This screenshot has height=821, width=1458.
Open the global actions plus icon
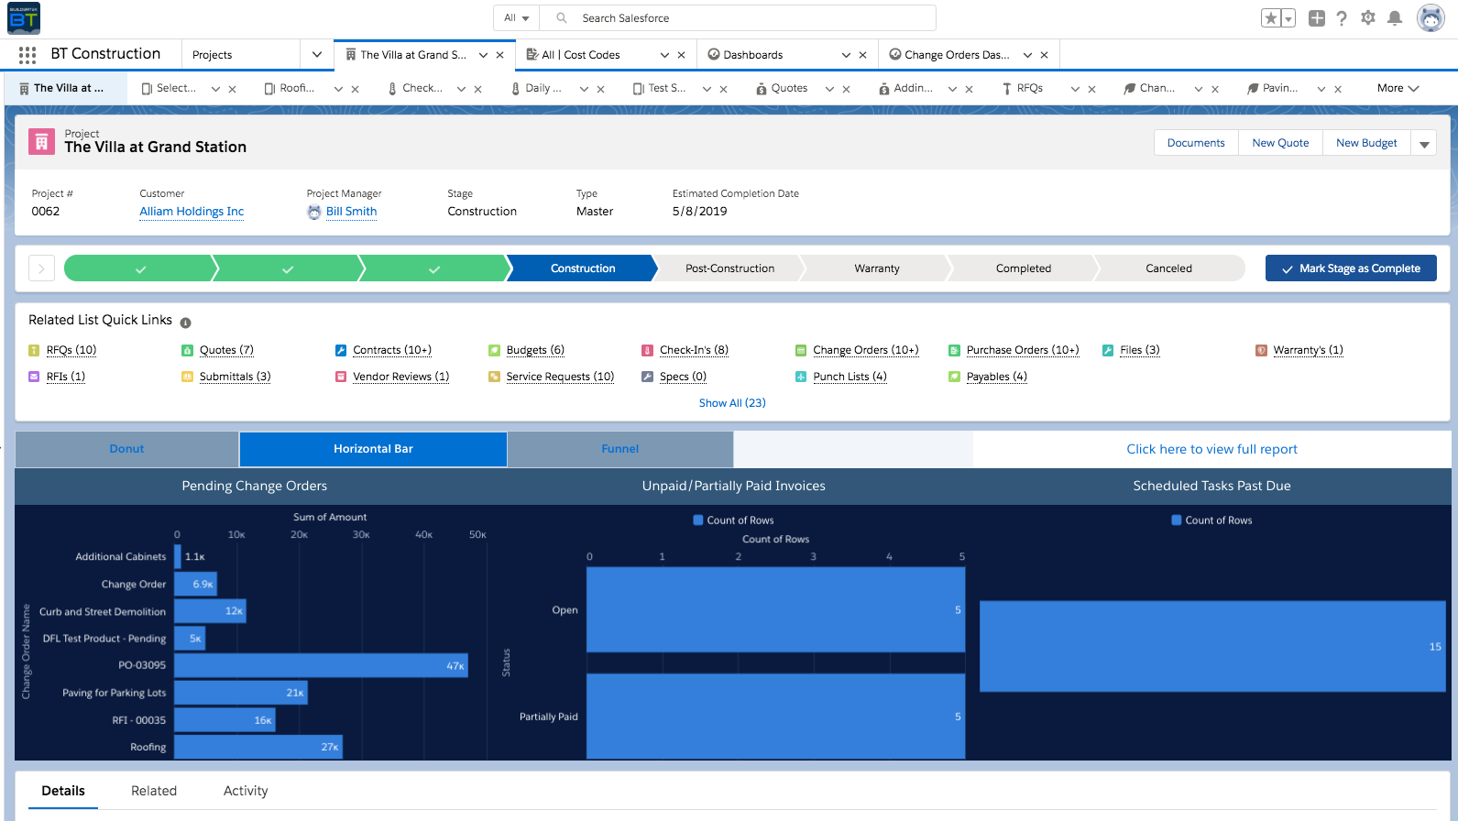pyautogui.click(x=1316, y=18)
